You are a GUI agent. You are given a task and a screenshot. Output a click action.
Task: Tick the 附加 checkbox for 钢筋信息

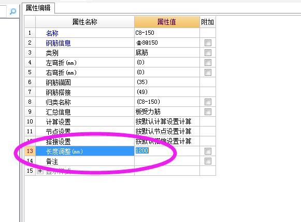click(208, 43)
